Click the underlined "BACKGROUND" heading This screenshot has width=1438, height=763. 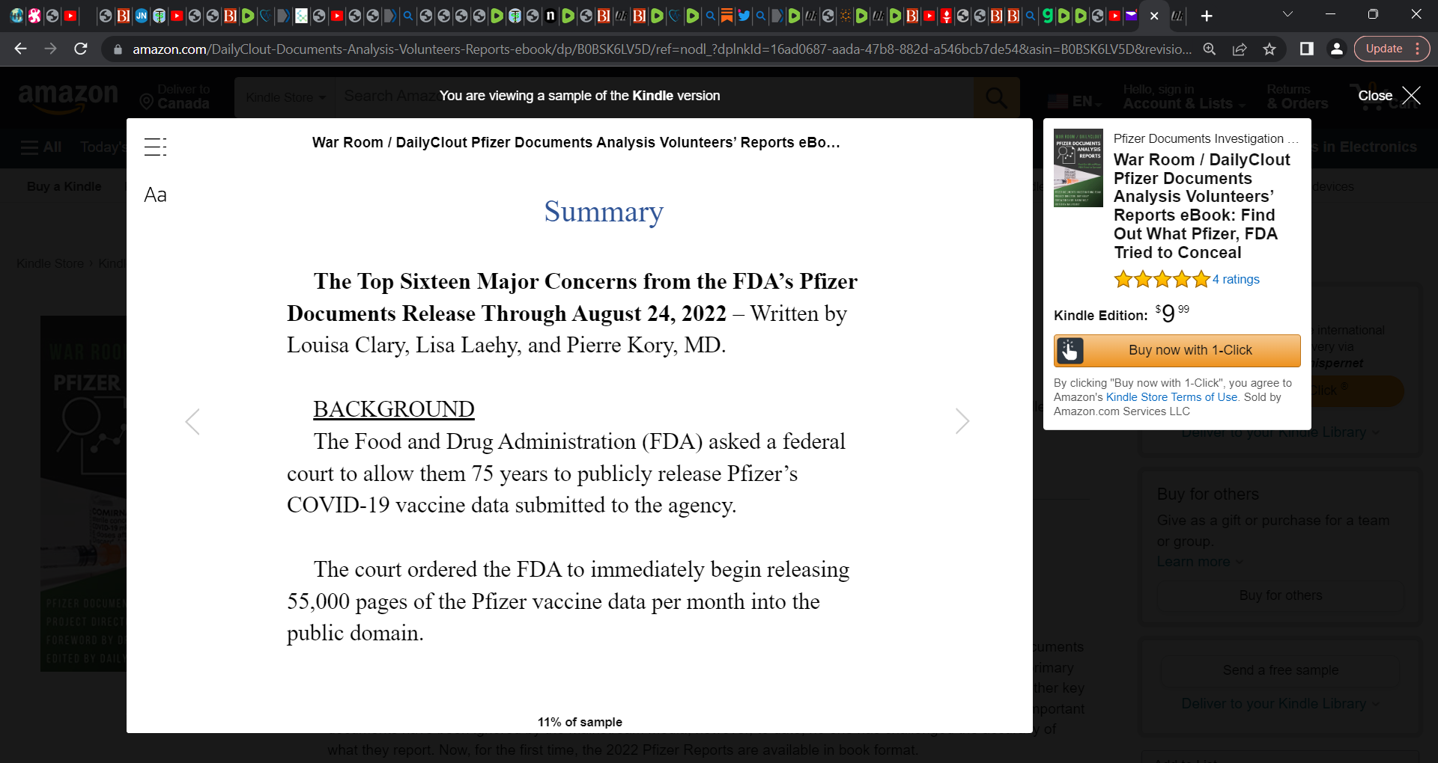[x=393, y=409]
